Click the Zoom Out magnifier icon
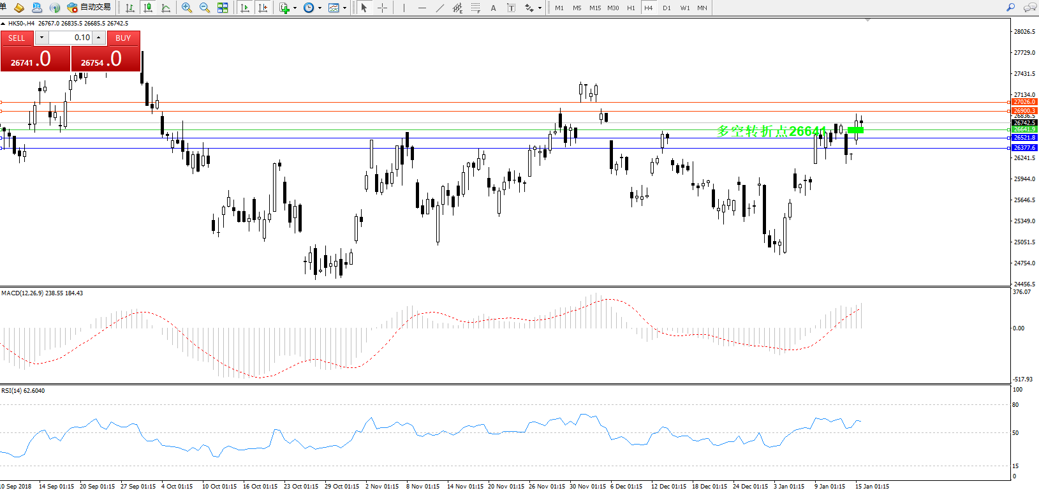Screen dimensions: 1039x493 click(x=205, y=8)
